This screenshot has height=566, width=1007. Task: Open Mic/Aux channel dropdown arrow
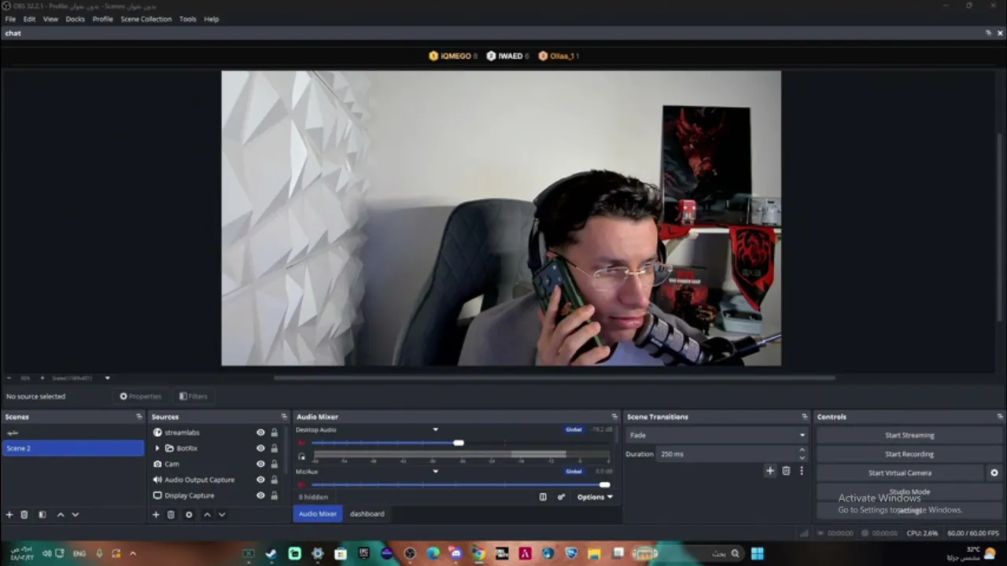point(435,472)
